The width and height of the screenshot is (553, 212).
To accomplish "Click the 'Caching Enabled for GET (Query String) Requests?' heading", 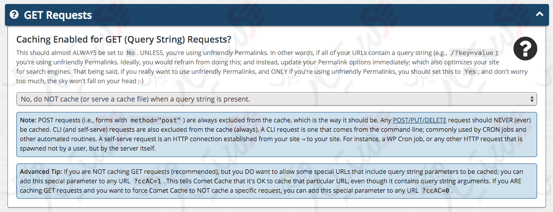I will click(x=124, y=40).
